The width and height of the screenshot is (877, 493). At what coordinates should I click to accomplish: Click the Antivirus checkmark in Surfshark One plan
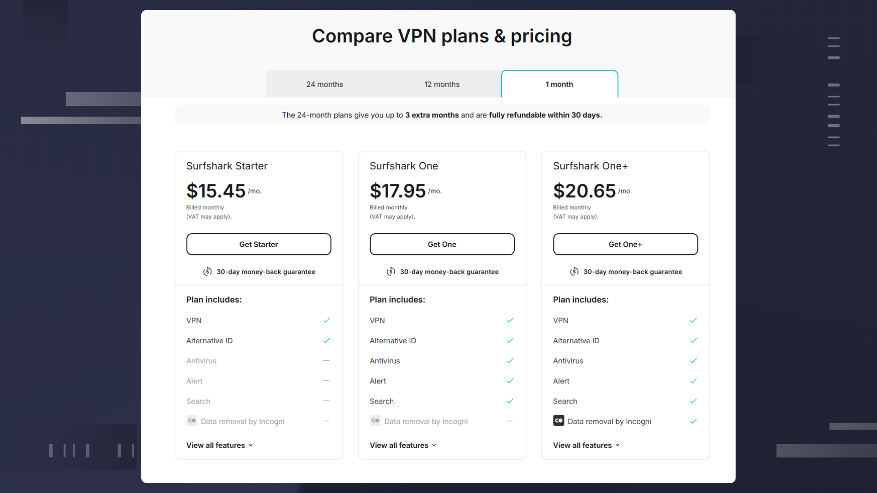tap(510, 361)
